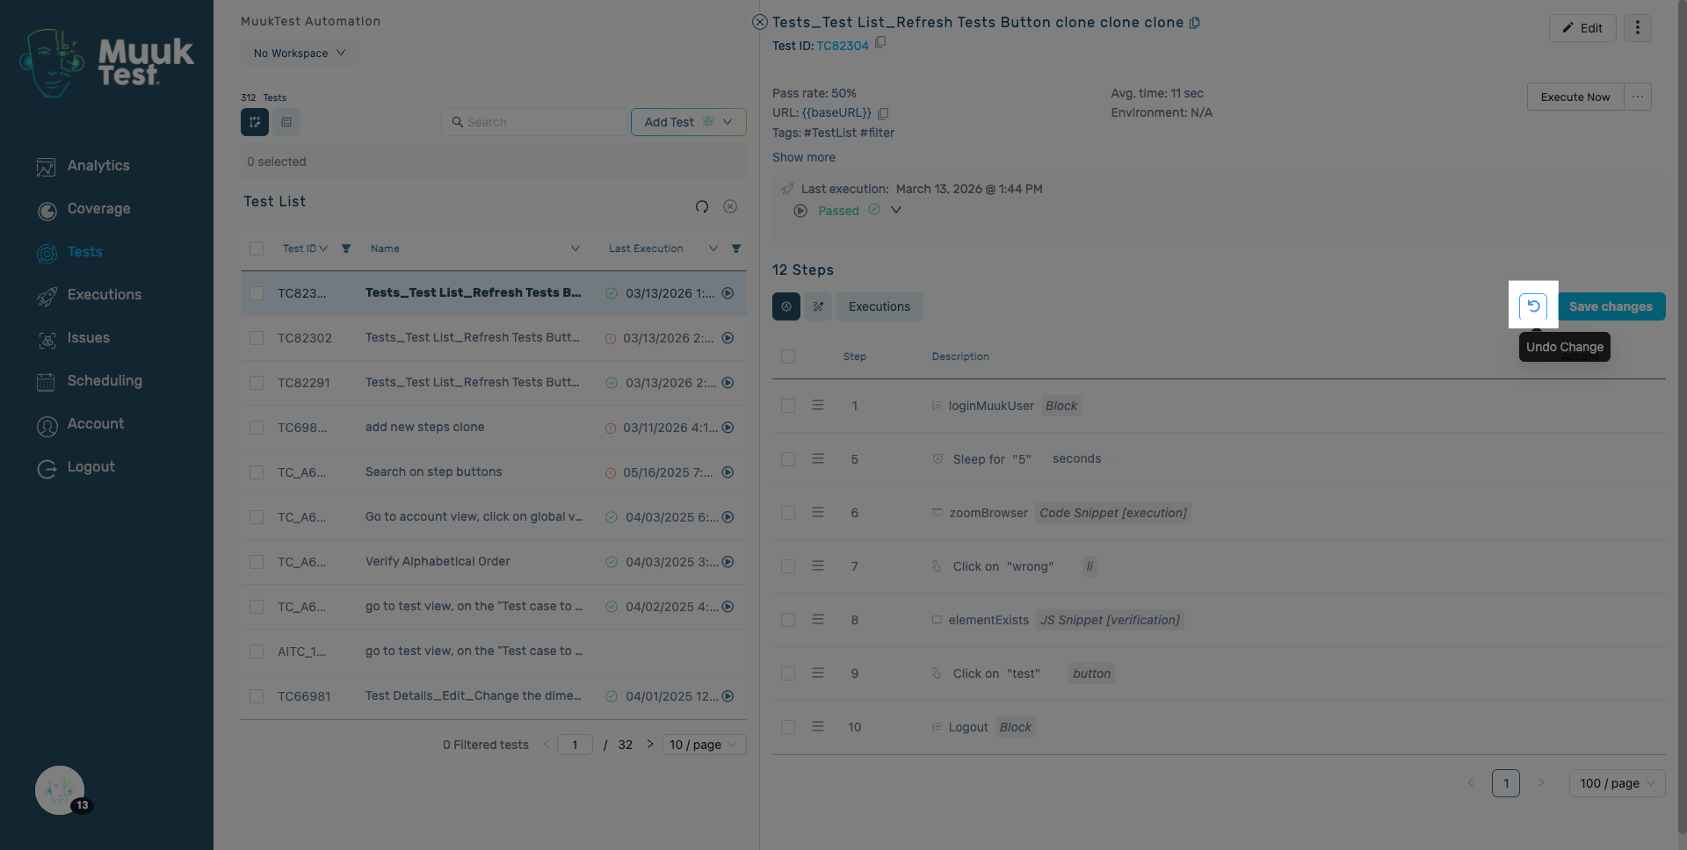The width and height of the screenshot is (1687, 850).
Task: Open the more options next to Execute Now
Action: coord(1638,97)
